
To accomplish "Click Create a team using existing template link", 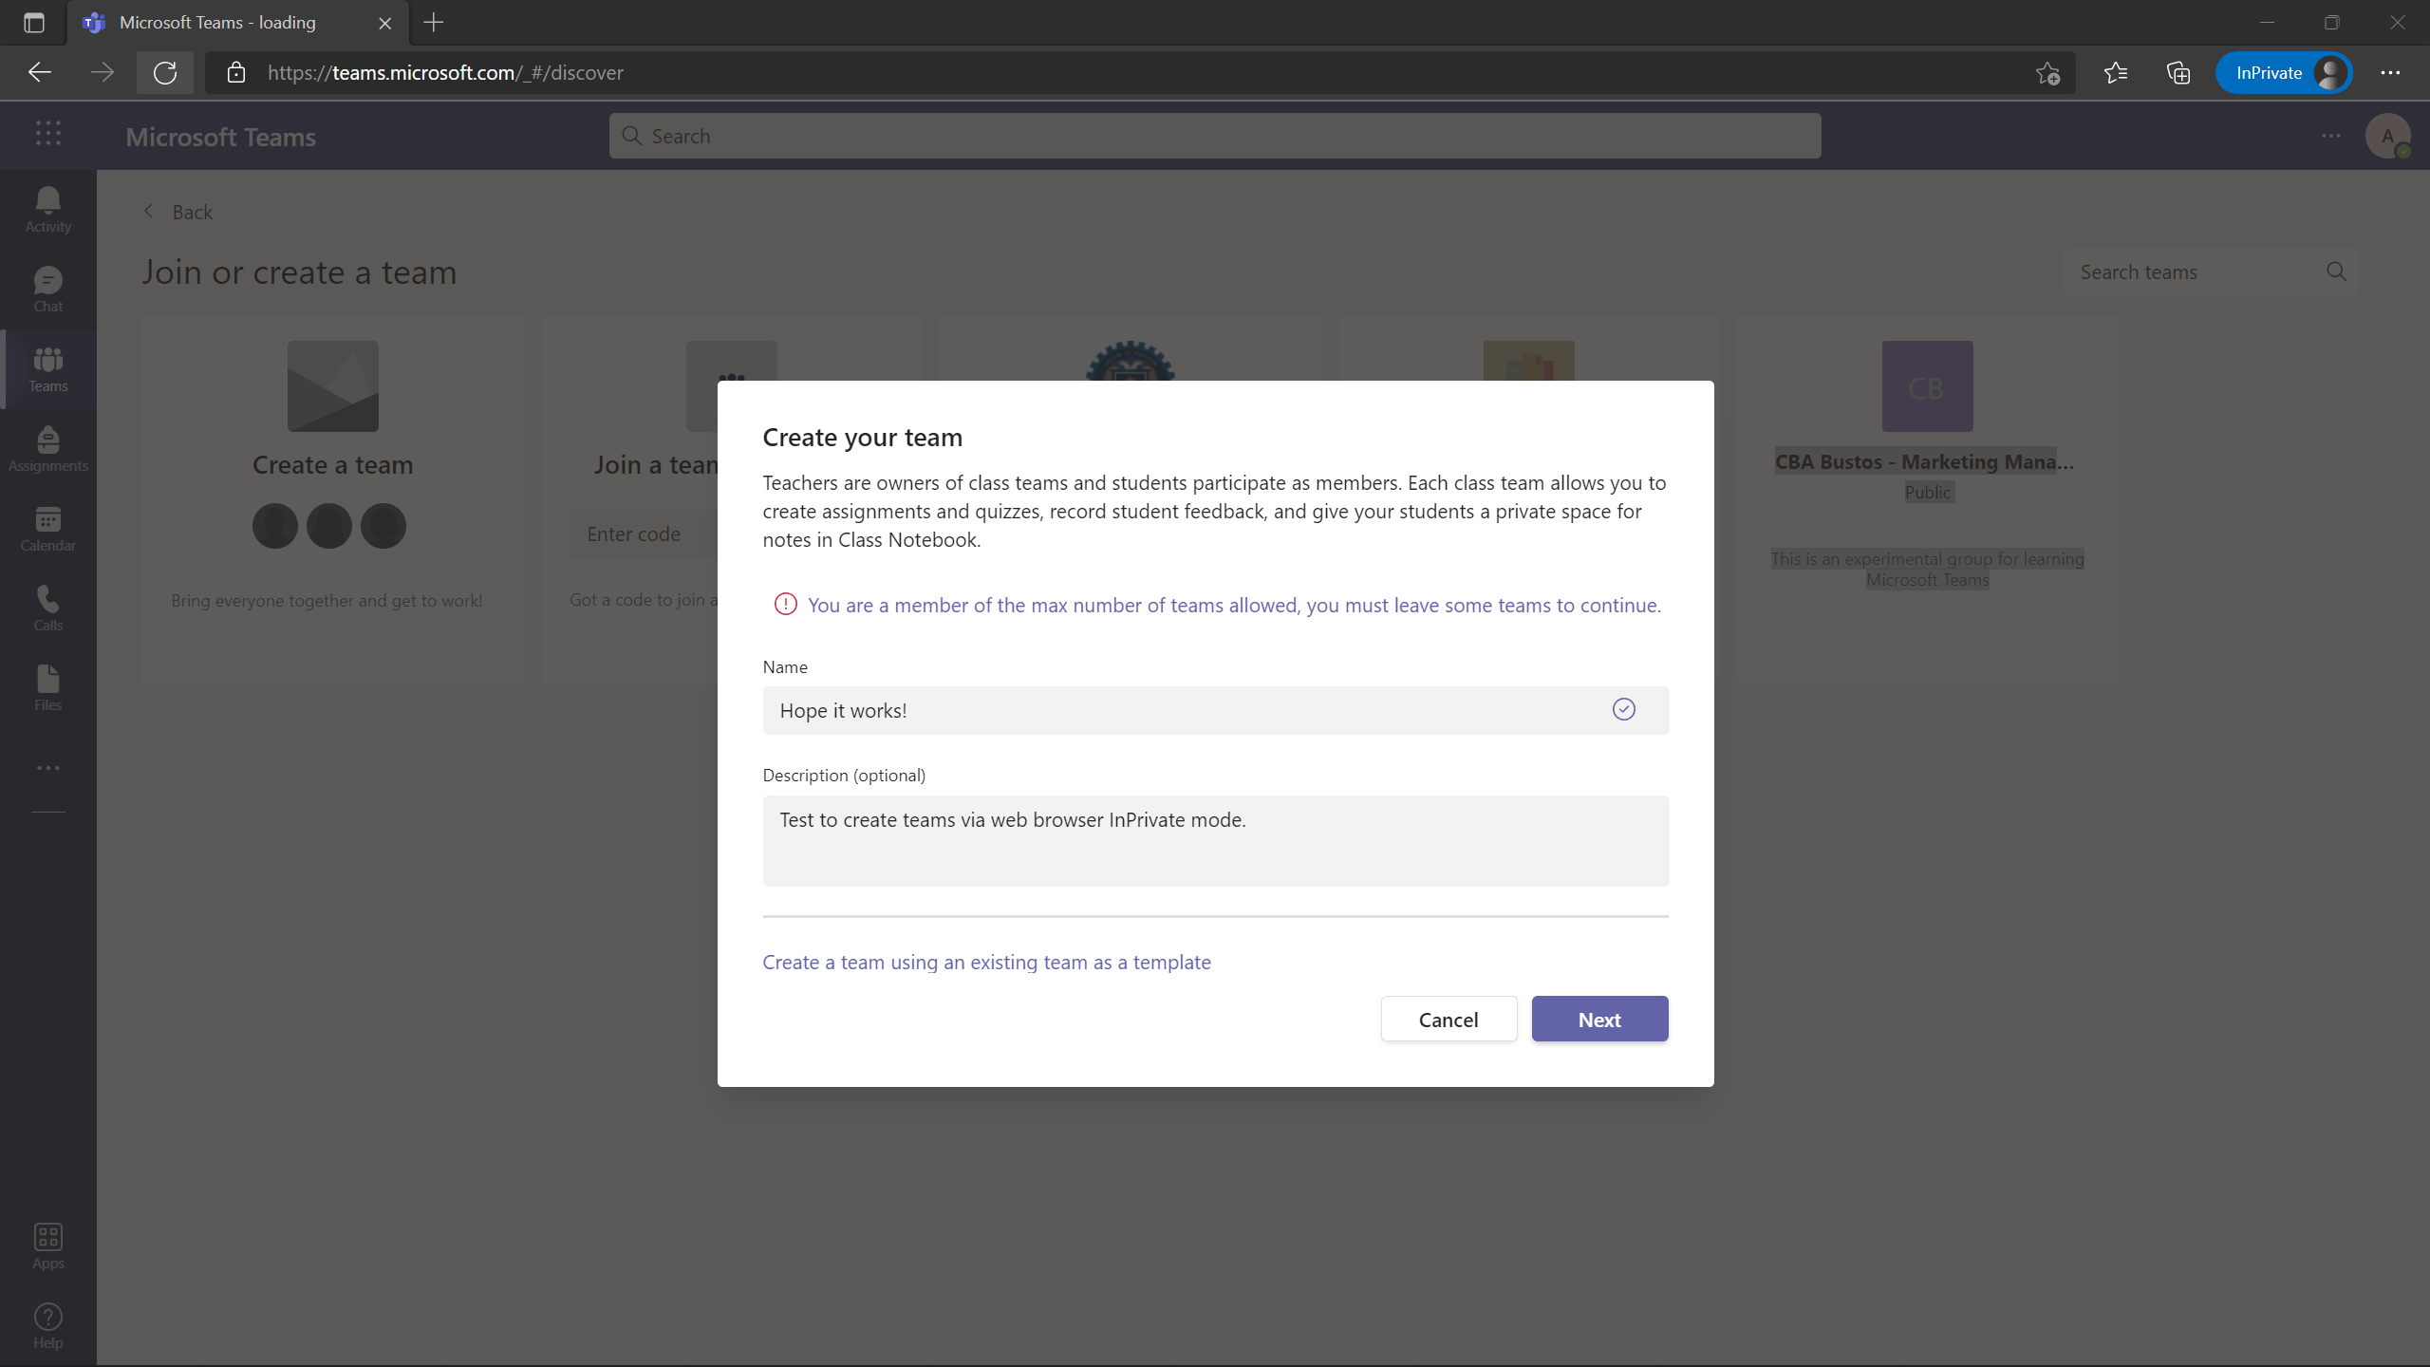I will click(x=986, y=962).
